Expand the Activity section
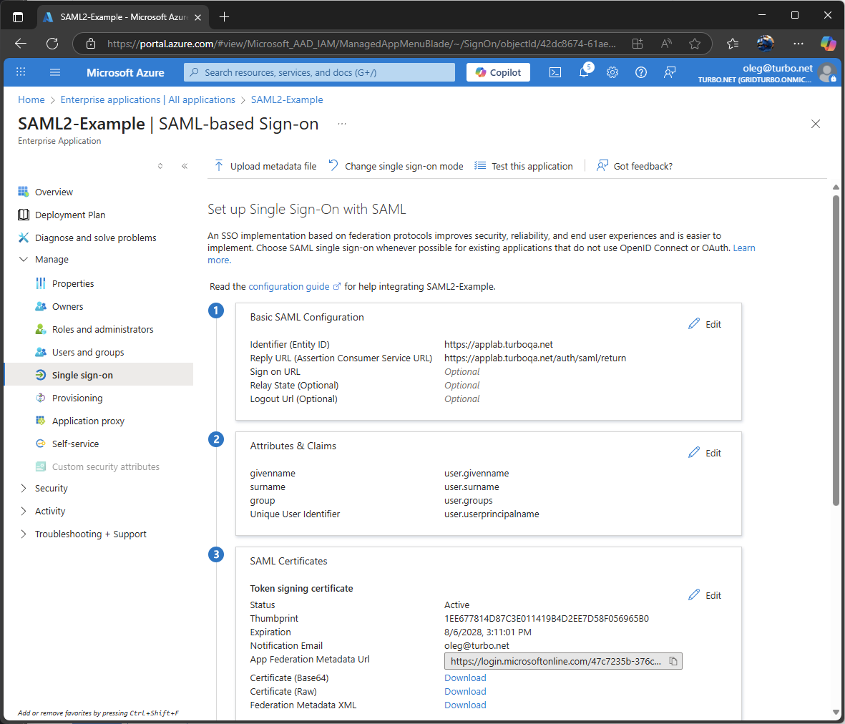 point(51,511)
